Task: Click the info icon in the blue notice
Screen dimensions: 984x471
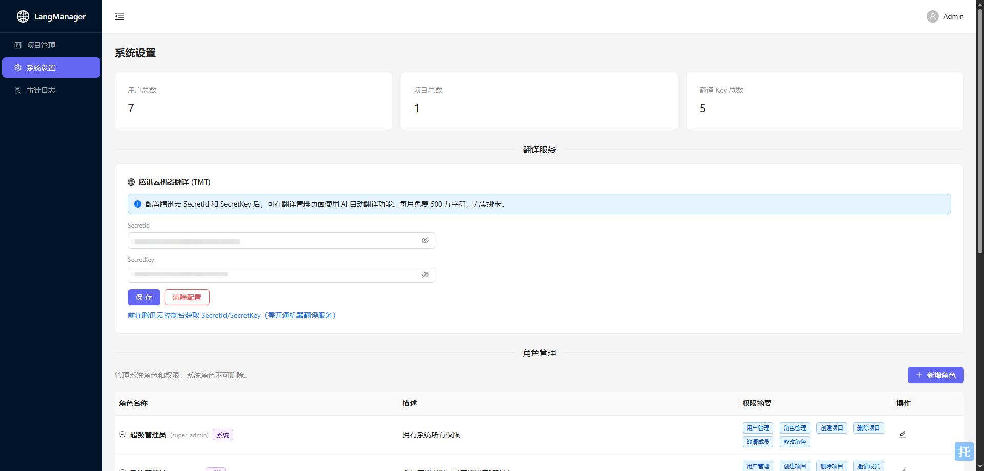Action: [x=138, y=204]
